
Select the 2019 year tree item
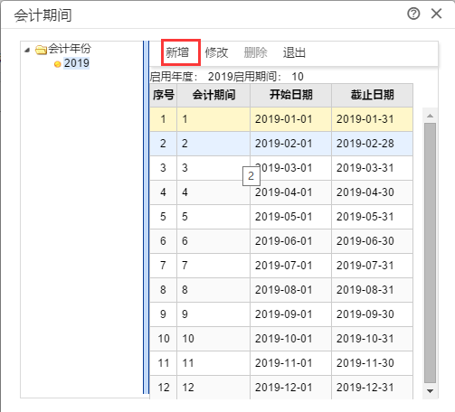pos(77,63)
